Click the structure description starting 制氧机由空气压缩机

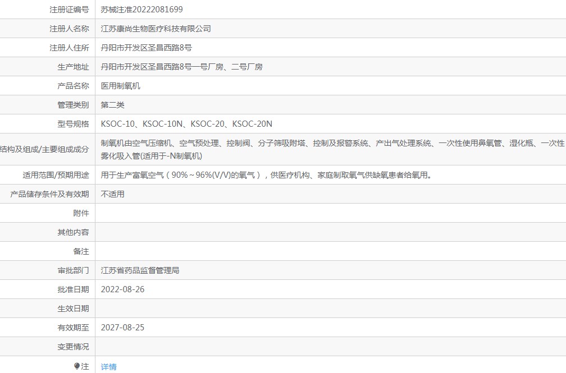click(x=331, y=144)
